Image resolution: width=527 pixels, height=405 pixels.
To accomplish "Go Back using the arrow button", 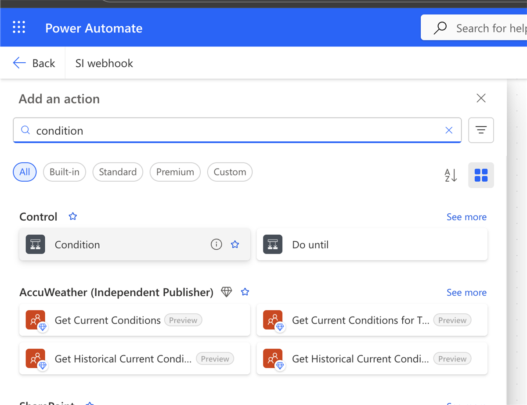I will (34, 63).
